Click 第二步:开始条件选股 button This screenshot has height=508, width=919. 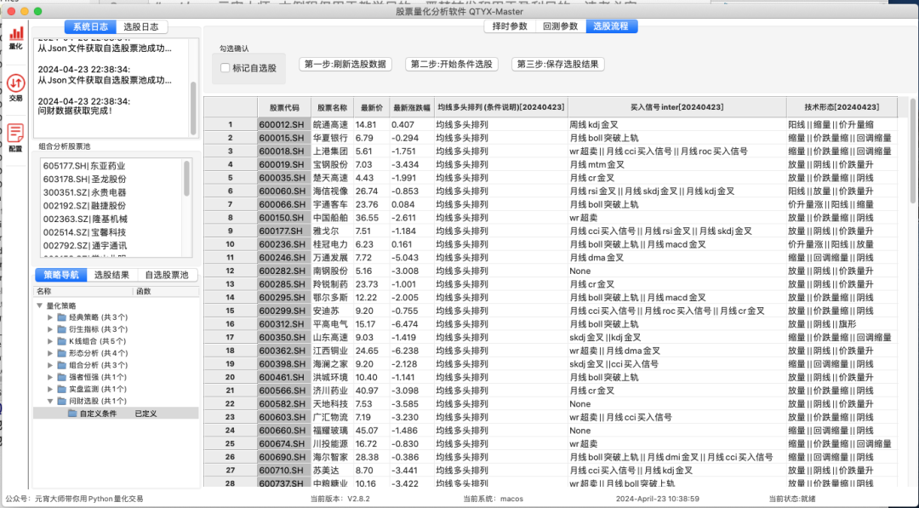(452, 65)
